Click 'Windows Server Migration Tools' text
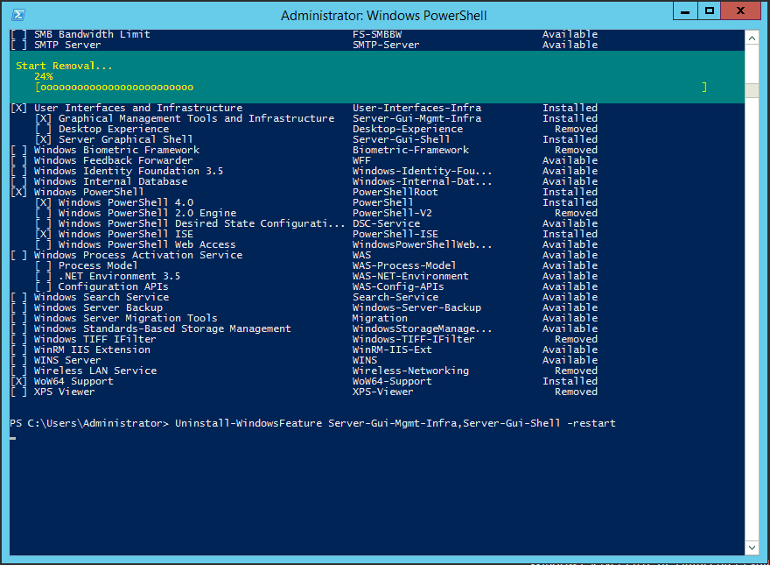The image size is (770, 565). [x=126, y=318]
